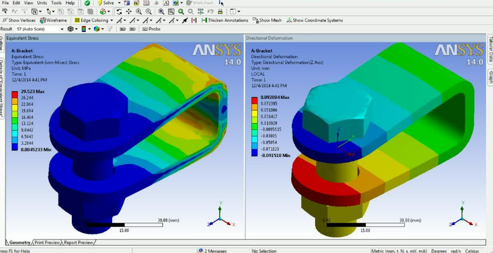This screenshot has width=493, height=253.
Task: Switch to the Print Preview tab
Action: (47, 243)
